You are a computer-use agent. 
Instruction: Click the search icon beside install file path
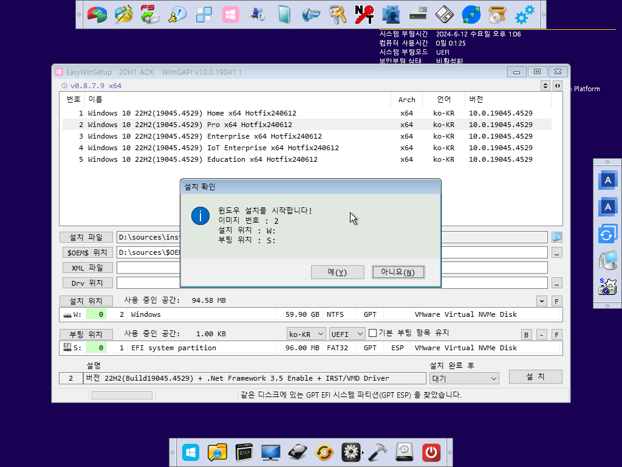tap(557, 238)
